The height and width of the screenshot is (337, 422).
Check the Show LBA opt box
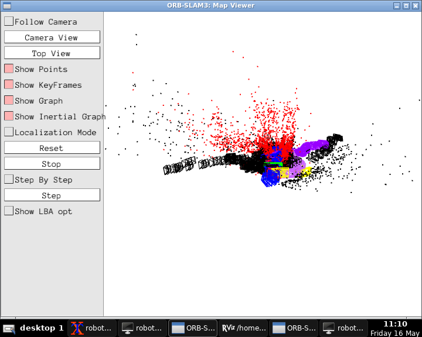pos(9,211)
